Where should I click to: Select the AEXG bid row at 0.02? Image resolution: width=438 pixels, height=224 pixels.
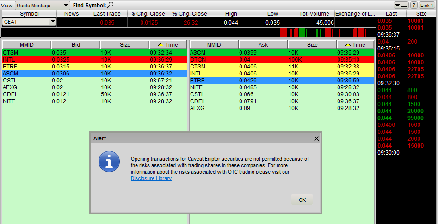(x=94, y=87)
